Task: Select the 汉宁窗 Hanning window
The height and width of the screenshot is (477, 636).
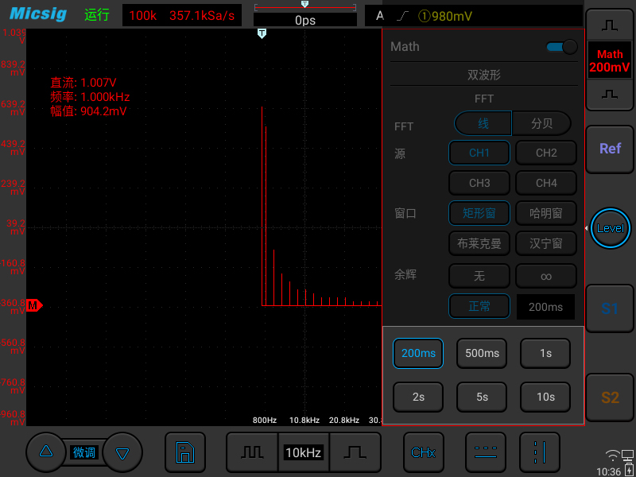Action: [x=546, y=243]
